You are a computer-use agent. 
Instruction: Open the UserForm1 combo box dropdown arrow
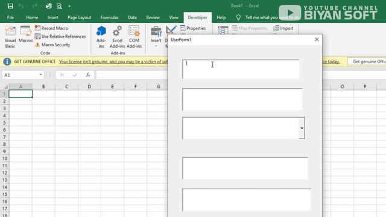302,128
